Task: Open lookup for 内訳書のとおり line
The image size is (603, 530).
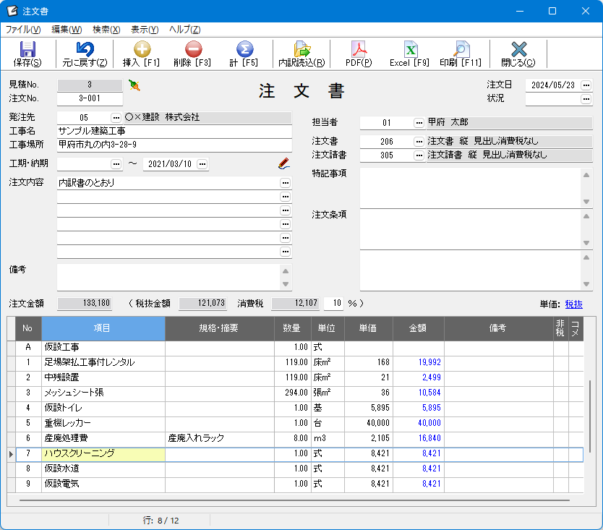Action: click(x=285, y=183)
